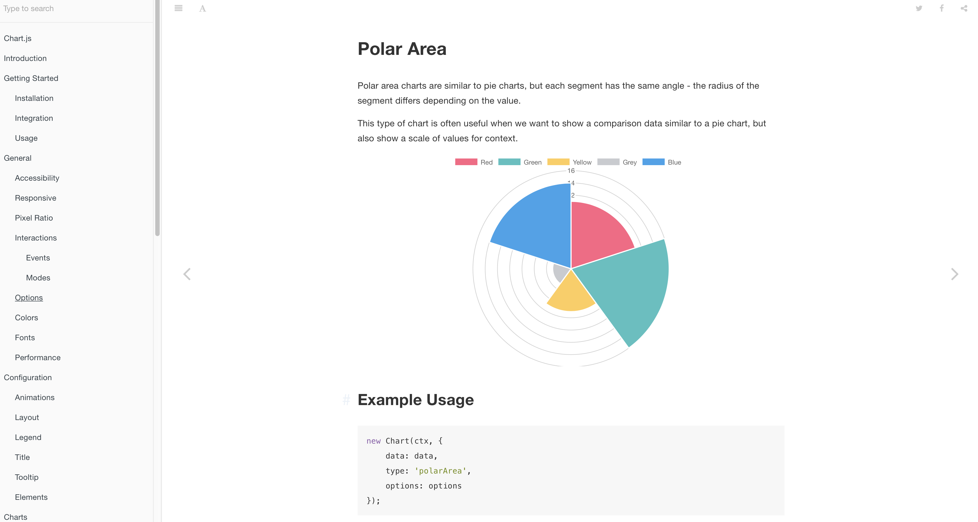Share the page via the Twitter icon
Viewport: 978px width, 522px height.
tap(919, 8)
